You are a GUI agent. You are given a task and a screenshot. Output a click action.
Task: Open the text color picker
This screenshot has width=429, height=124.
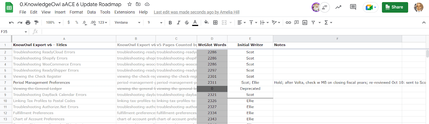pos(195,22)
